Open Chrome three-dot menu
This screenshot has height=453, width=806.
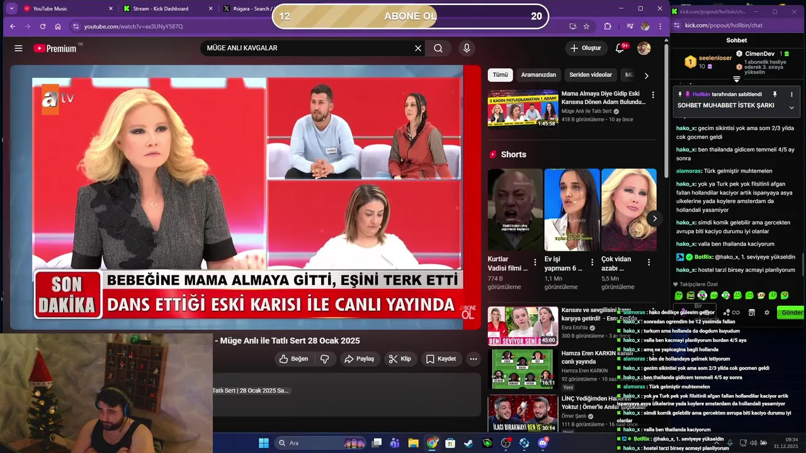pyautogui.click(x=660, y=26)
